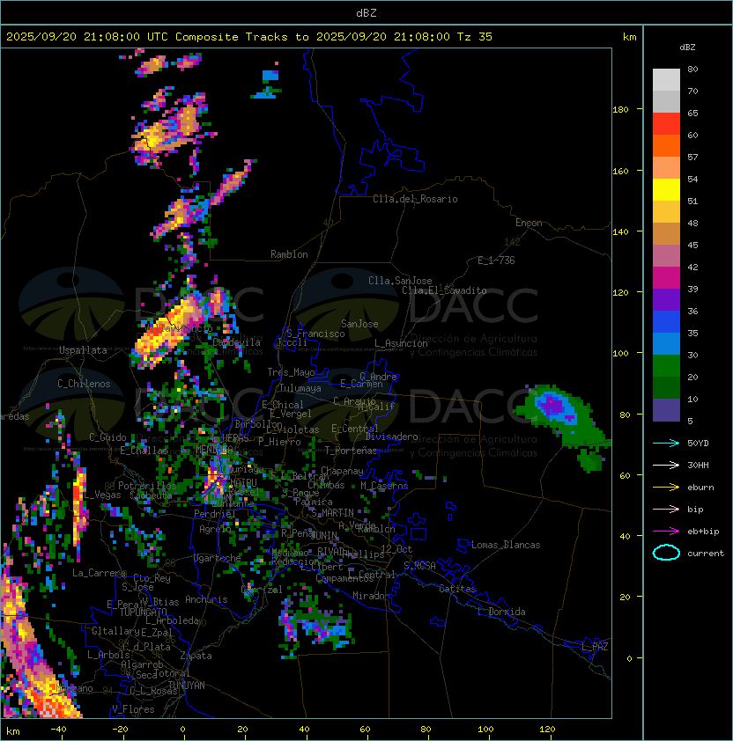The image size is (733, 741).
Task: Click the cyan 50YD track arrow
Action: pyautogui.click(x=666, y=443)
